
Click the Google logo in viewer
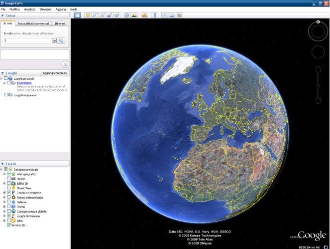[x=312, y=236]
